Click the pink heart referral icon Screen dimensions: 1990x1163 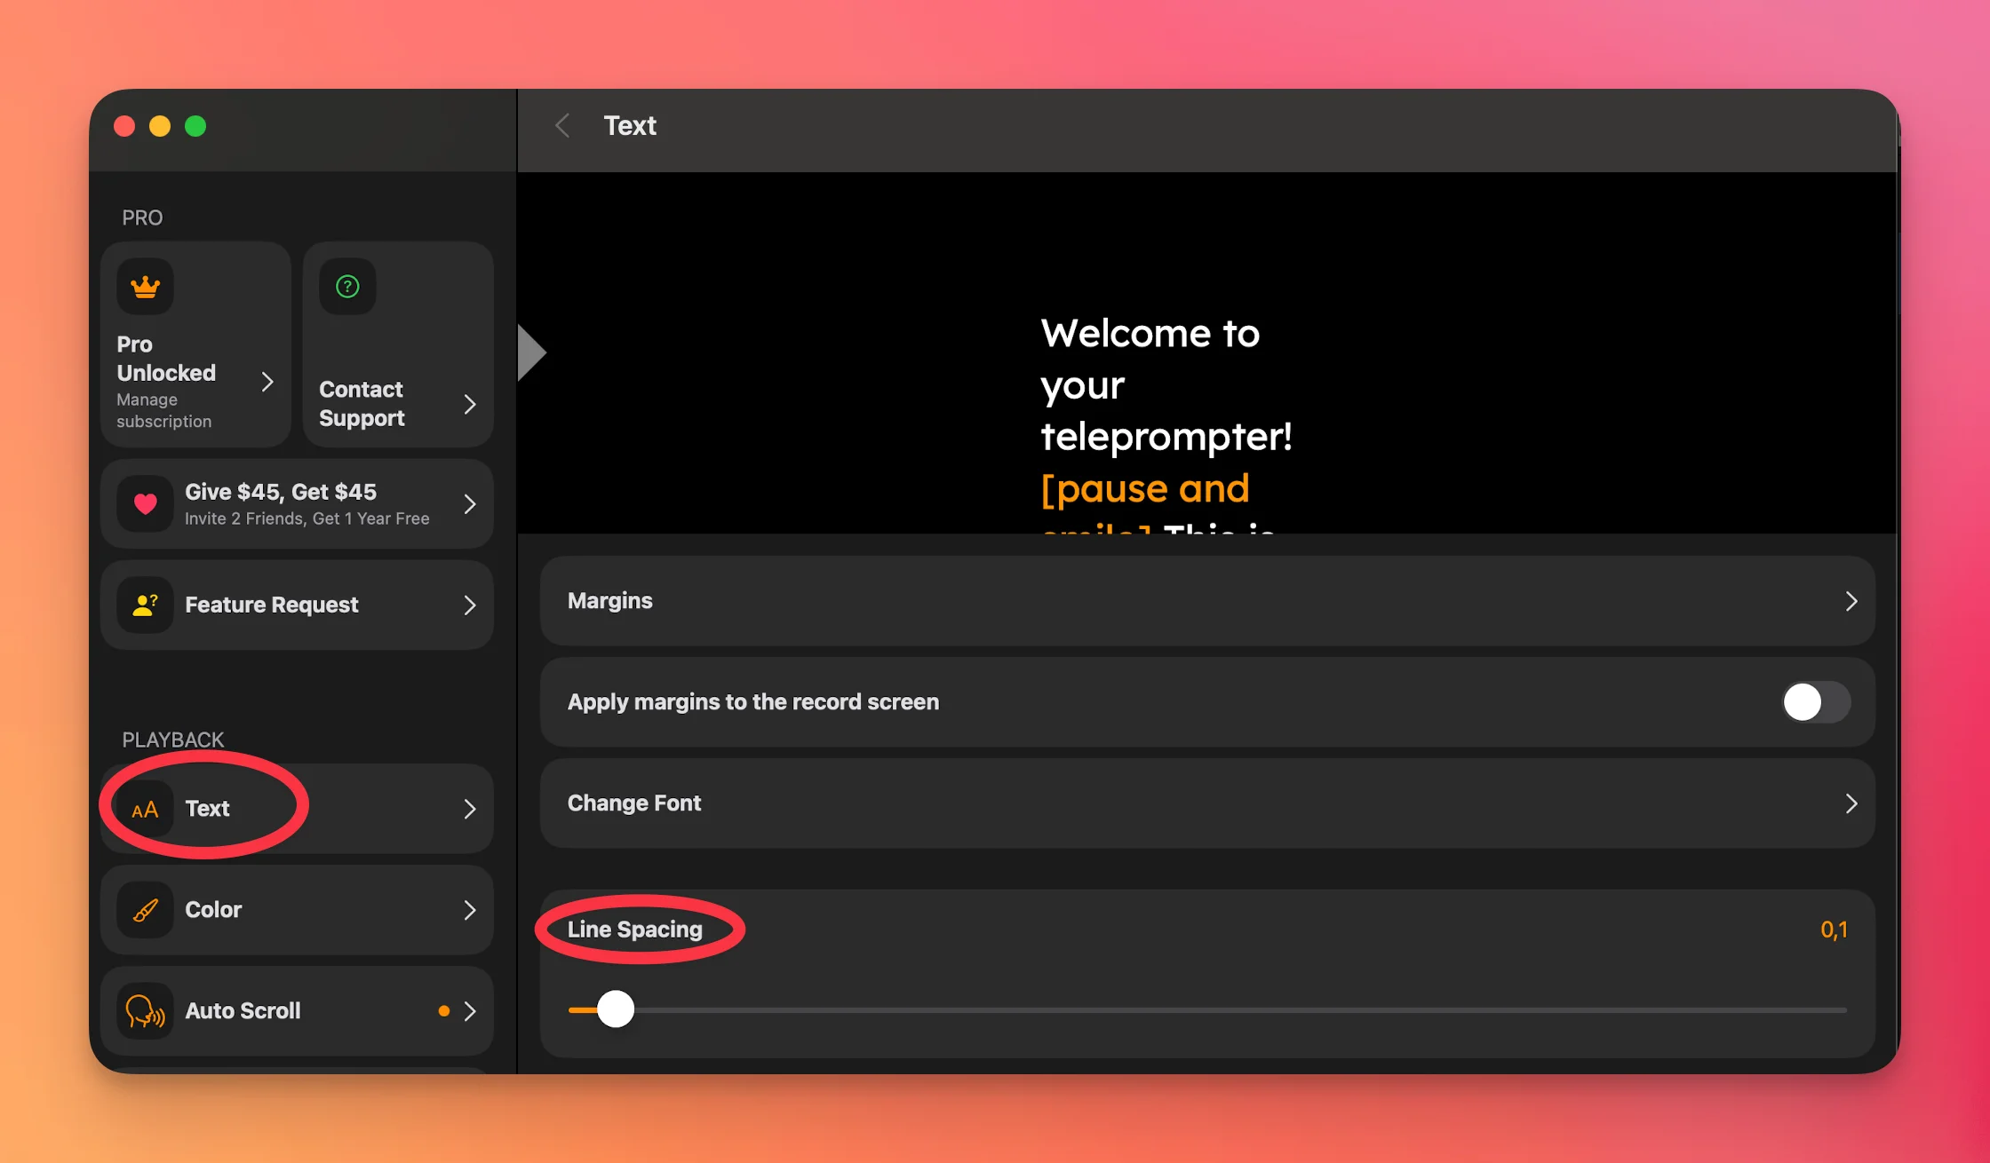pyautogui.click(x=145, y=503)
